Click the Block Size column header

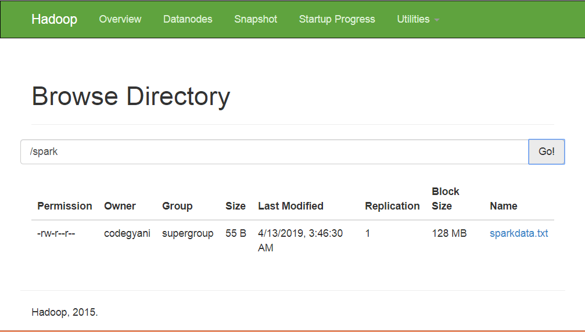click(446, 199)
